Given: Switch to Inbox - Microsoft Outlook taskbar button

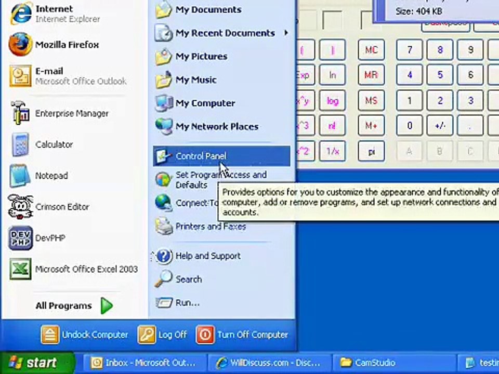Looking at the screenshot, I should coord(144,363).
